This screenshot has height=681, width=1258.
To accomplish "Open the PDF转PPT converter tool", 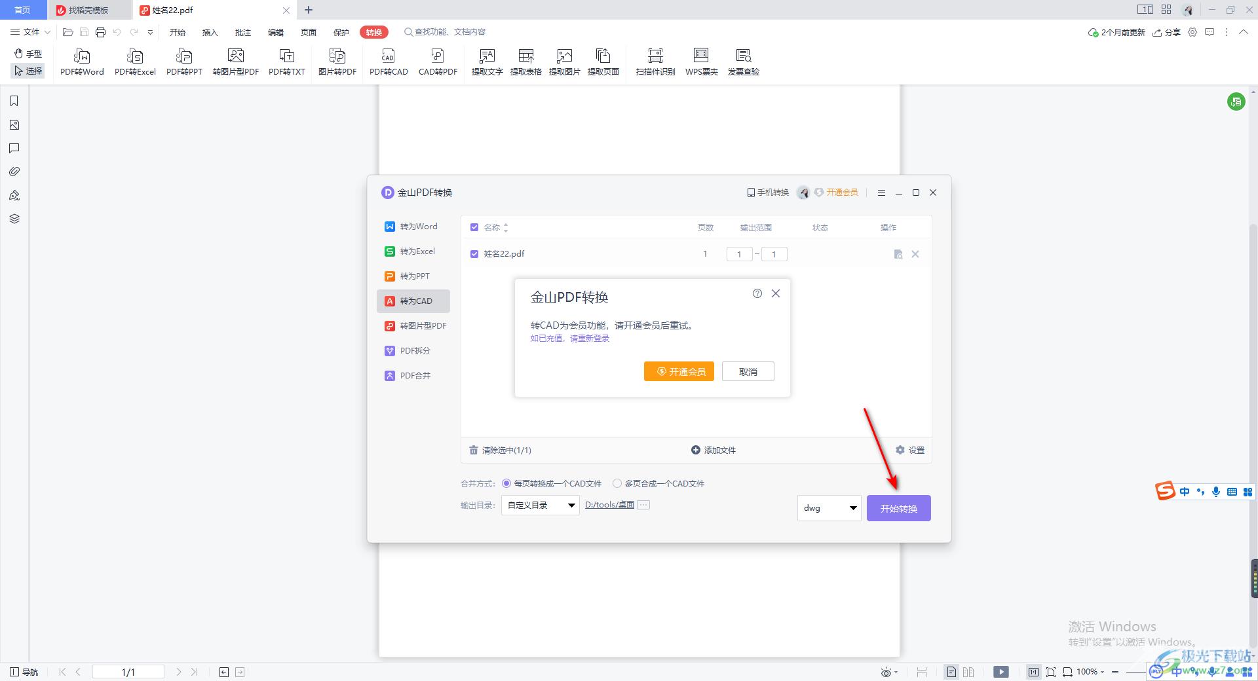I will tap(184, 62).
